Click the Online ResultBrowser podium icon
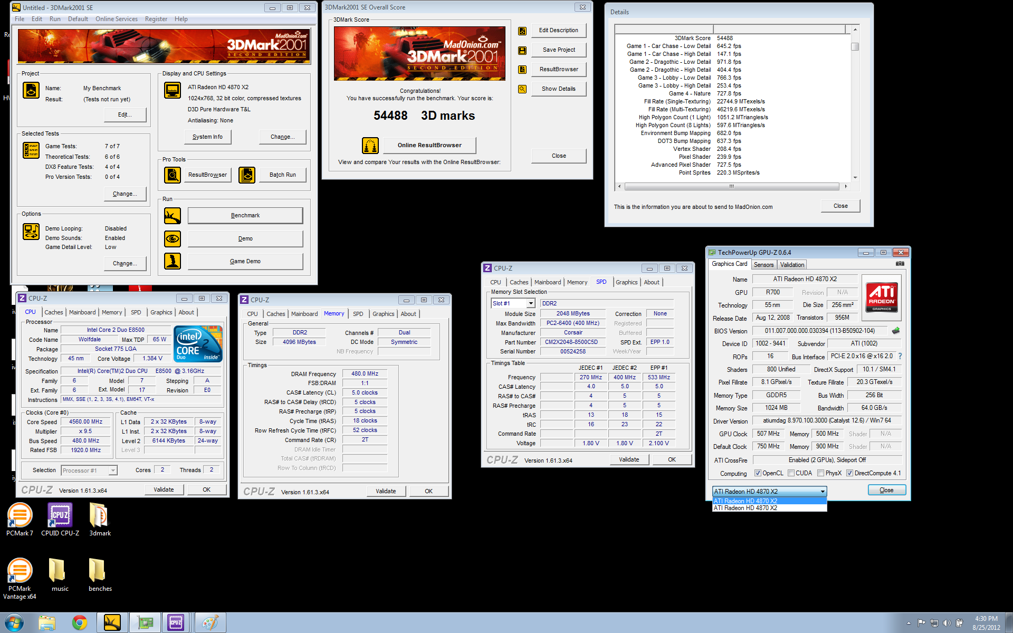 point(370,146)
